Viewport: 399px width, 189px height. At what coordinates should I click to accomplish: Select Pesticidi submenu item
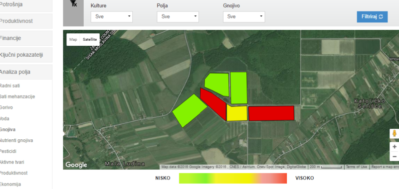point(8,151)
